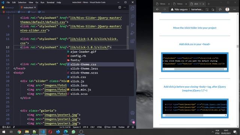
Task: Add this page to favorites in Edge
Action: (x=213, y=9)
